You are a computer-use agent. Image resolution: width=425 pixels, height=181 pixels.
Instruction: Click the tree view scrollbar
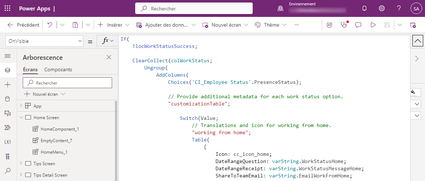[116, 141]
